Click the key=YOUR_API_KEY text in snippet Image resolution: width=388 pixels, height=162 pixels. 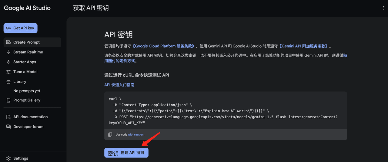pos(127,123)
